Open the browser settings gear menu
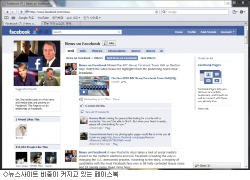The width and height of the screenshot is (250, 180). click(242, 12)
